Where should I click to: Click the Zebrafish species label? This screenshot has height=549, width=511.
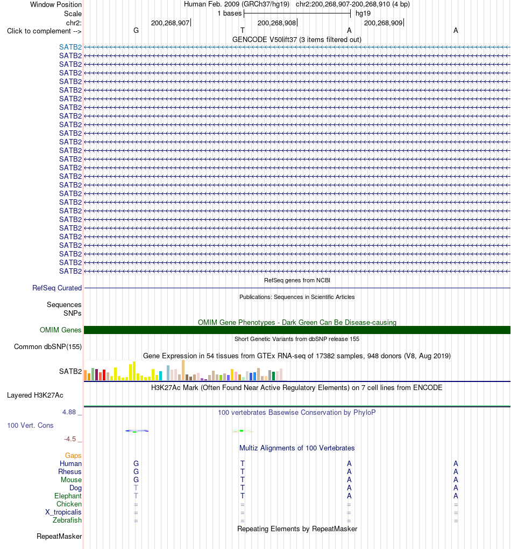point(67,520)
